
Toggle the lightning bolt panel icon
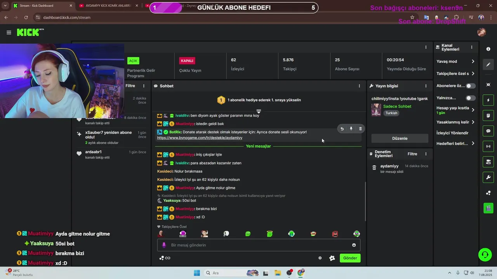click(488, 100)
